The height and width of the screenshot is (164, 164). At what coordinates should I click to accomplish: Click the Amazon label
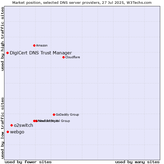pos(42,45)
